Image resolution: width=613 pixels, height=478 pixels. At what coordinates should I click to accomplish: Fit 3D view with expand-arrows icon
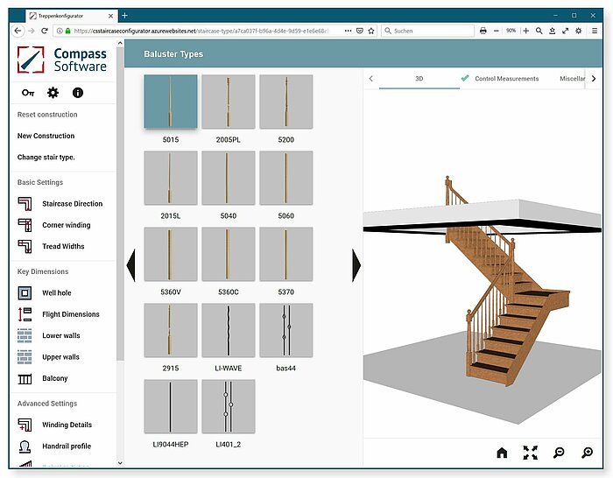tap(531, 453)
